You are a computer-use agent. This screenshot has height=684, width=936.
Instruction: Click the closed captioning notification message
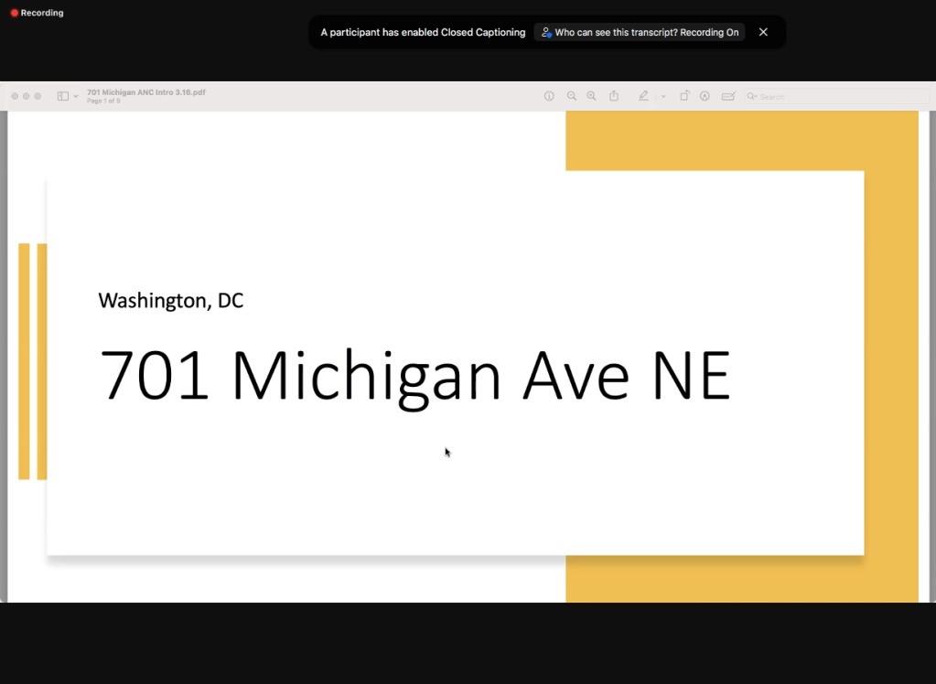(423, 32)
